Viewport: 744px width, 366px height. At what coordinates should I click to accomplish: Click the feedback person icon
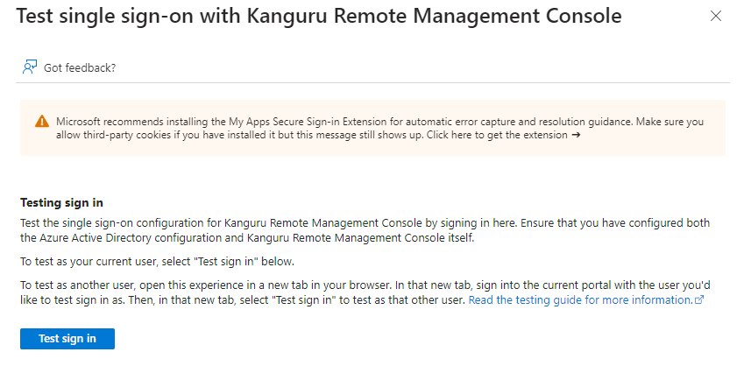[x=30, y=67]
